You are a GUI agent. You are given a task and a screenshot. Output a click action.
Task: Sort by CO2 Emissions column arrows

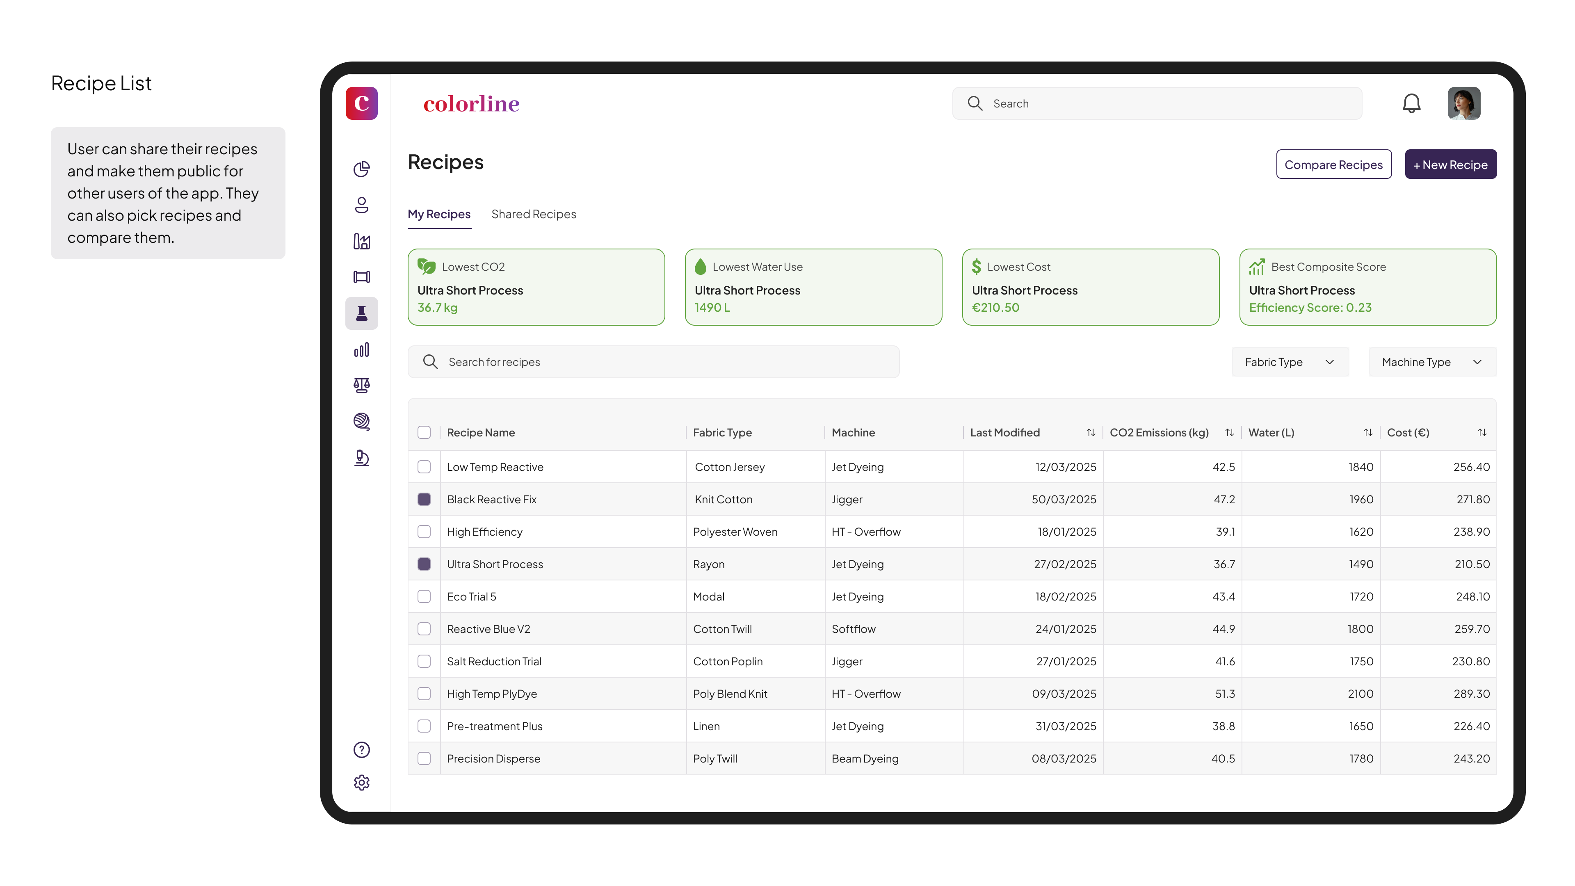[1229, 432]
